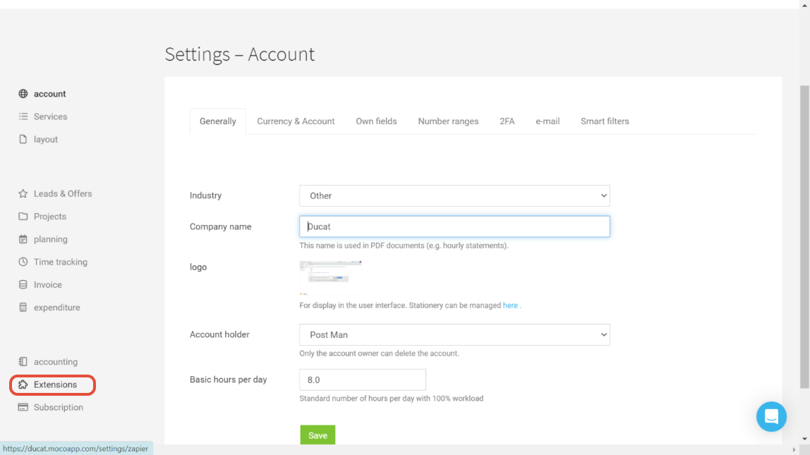Viewport: 810px width, 455px height.
Task: Open the Account holder dropdown
Action: pyautogui.click(x=454, y=335)
